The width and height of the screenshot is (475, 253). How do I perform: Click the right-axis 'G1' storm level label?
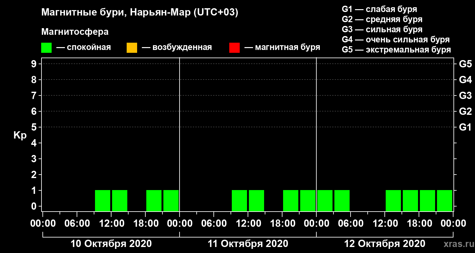point(465,127)
